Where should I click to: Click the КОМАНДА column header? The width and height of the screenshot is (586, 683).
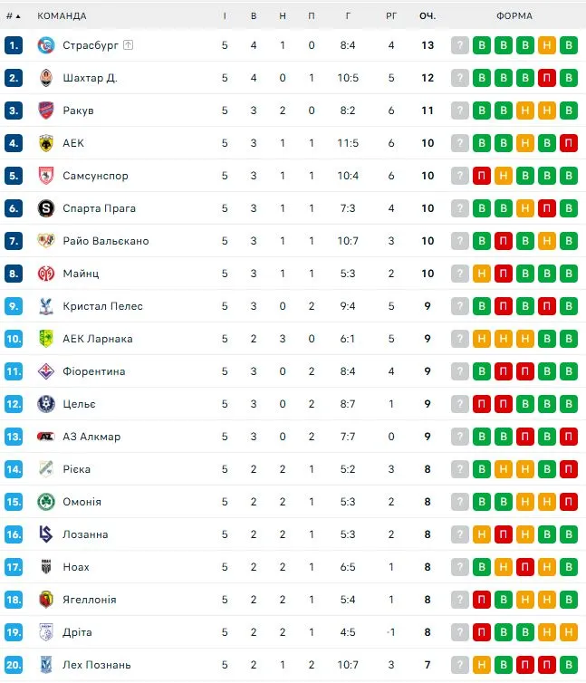click(62, 15)
